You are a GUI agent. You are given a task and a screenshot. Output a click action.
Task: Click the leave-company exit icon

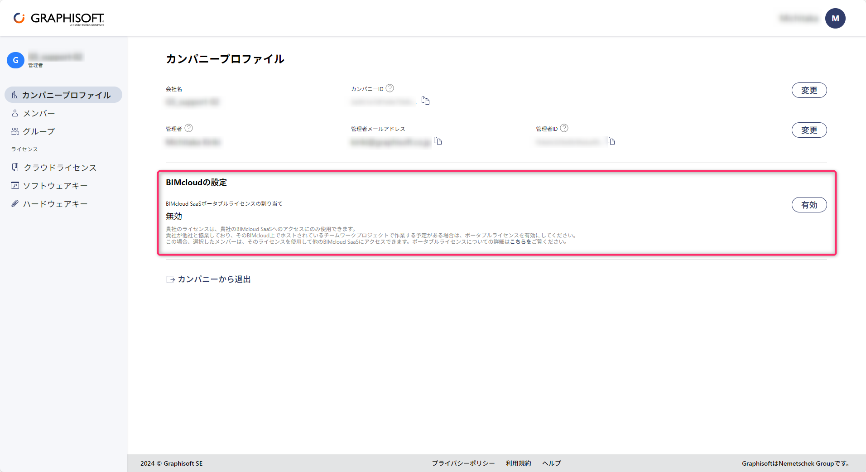click(170, 279)
